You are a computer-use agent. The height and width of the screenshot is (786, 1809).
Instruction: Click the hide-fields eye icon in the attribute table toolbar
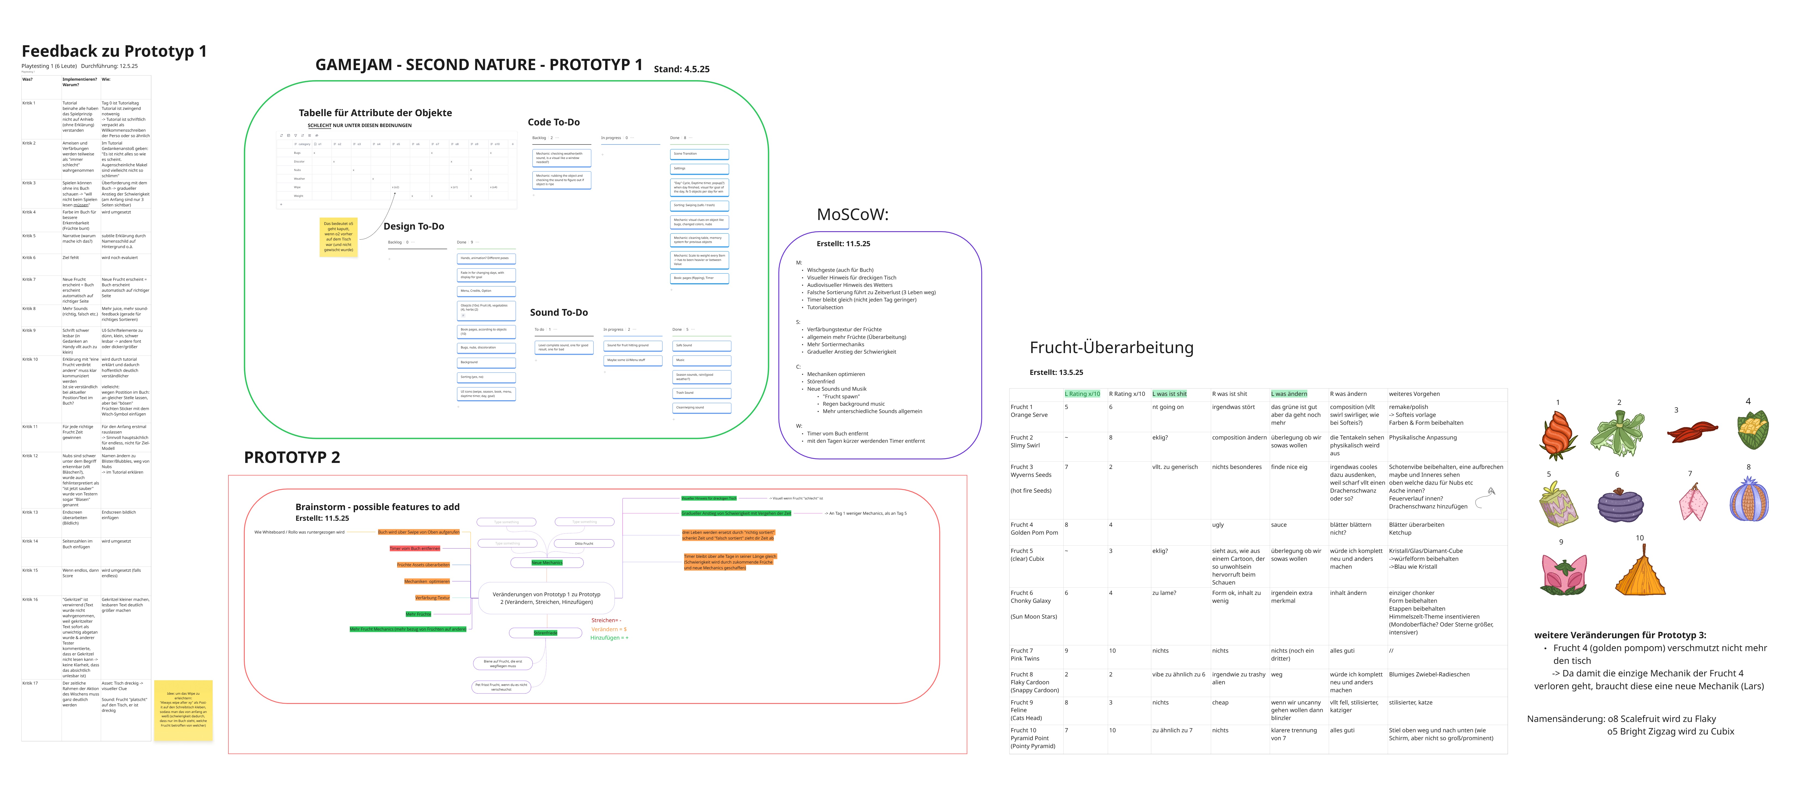(317, 135)
